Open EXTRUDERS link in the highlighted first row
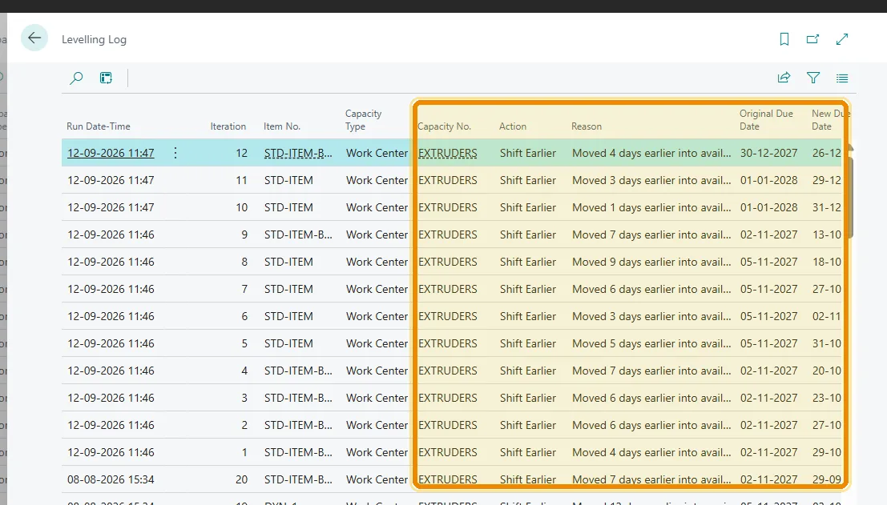The width and height of the screenshot is (887, 505). click(447, 153)
